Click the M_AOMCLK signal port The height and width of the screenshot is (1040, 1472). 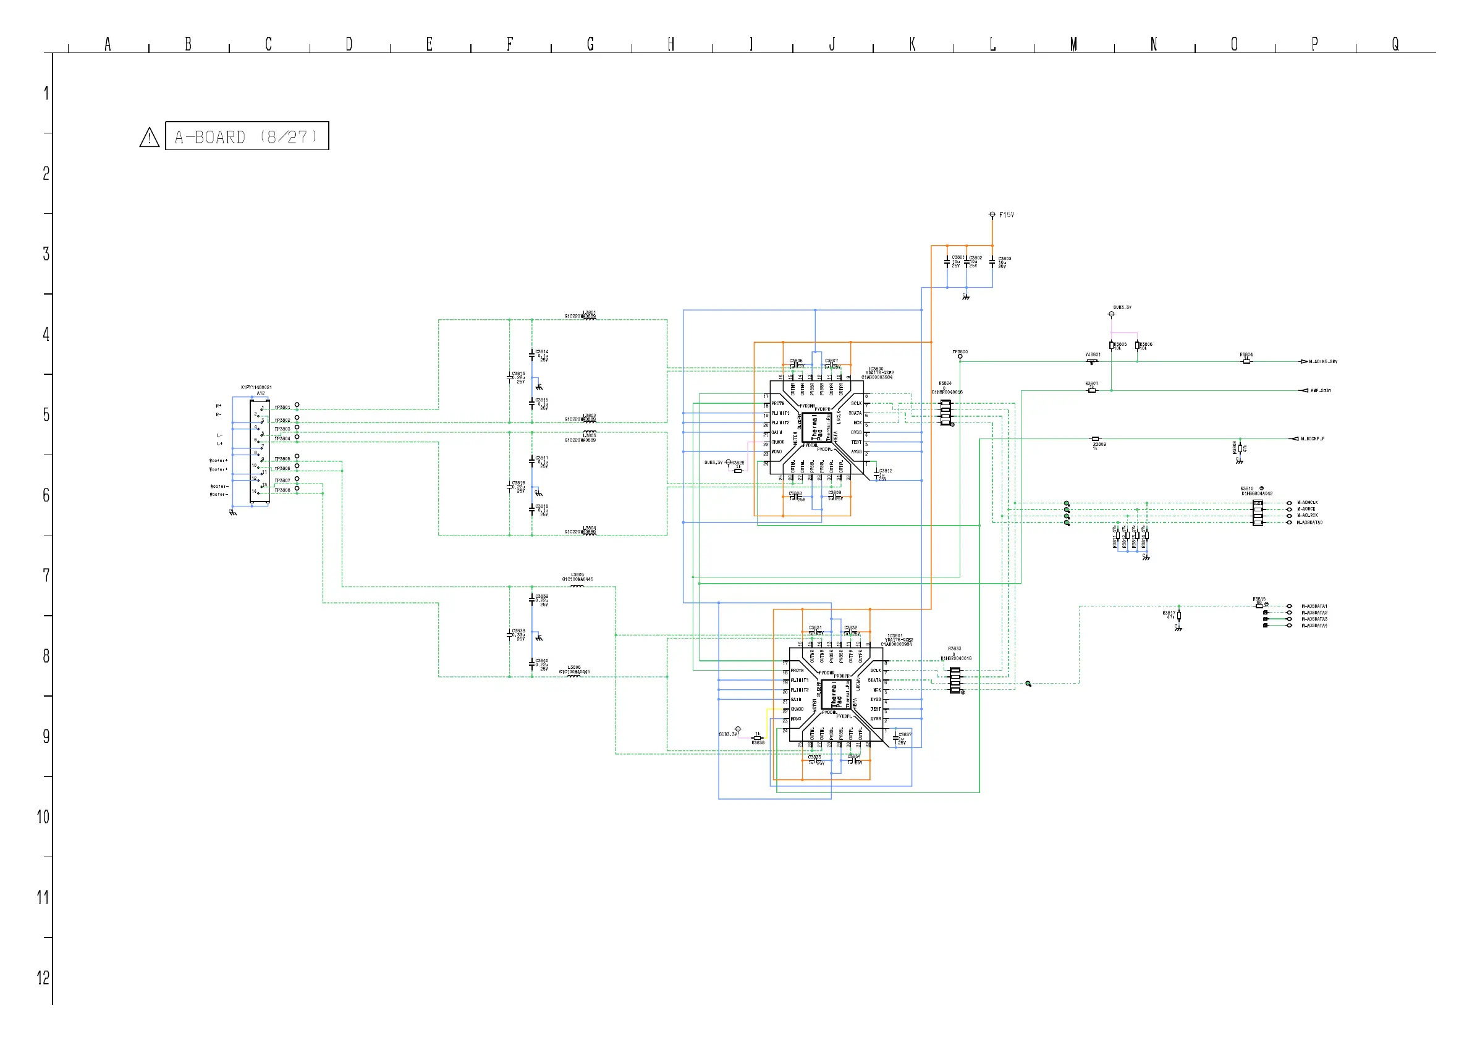[x=1289, y=502]
